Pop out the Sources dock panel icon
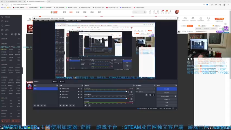The image size is (231, 130). pos(82,86)
